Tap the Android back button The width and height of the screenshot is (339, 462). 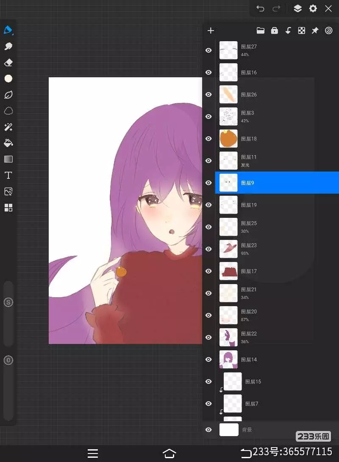[x=246, y=454]
